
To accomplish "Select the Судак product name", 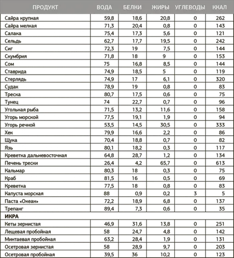I will [11, 87].
